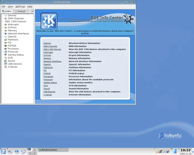
Task: Click the OpenGL icon in the sidebar
Action: (x=6, y=37)
